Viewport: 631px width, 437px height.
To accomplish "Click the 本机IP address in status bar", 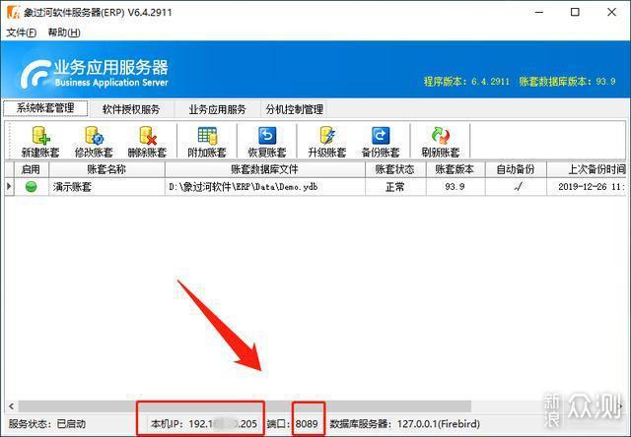I will [204, 424].
